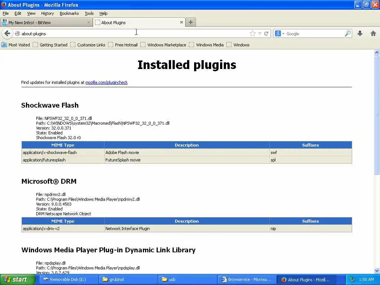This screenshot has width=380, height=285.
Task: Click the Firefox icon in title bar
Action: click(x=4, y=4)
